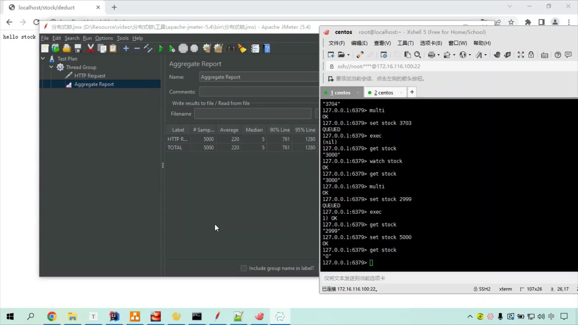Click the Stop button in JMeter toolbar

click(183, 48)
